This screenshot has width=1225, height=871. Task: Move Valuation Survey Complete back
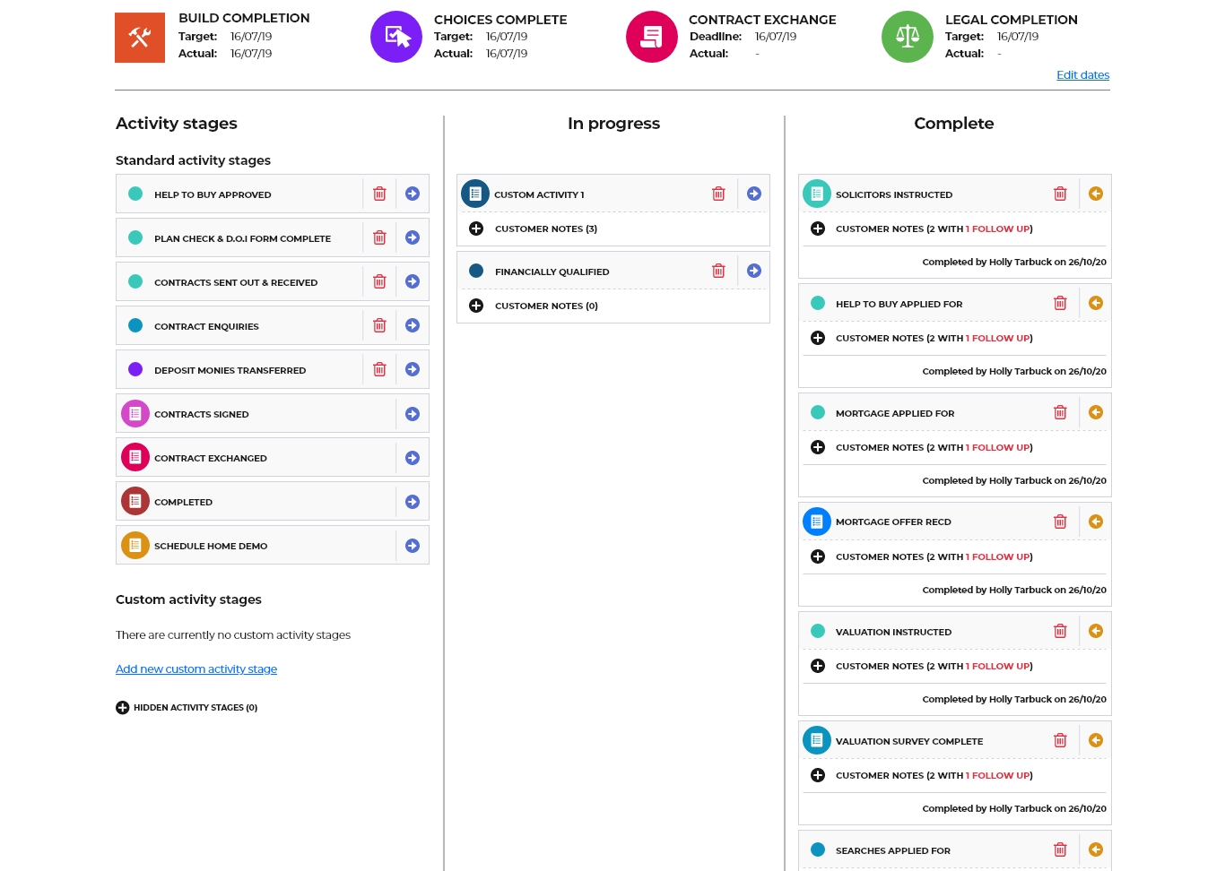[x=1096, y=740]
